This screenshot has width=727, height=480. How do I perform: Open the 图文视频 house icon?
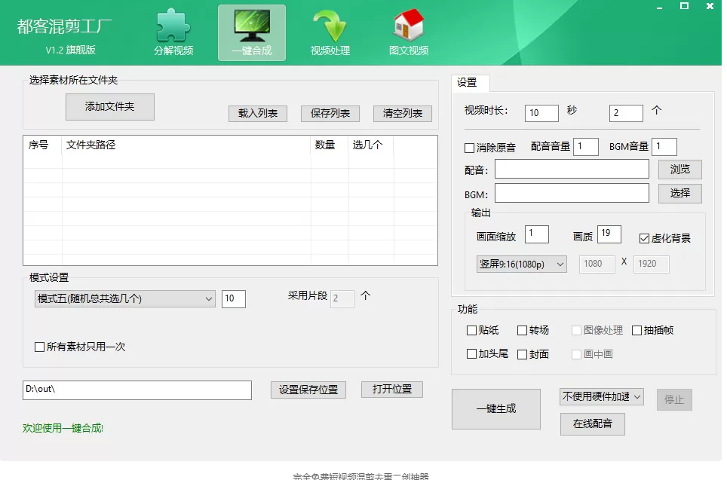click(x=409, y=32)
